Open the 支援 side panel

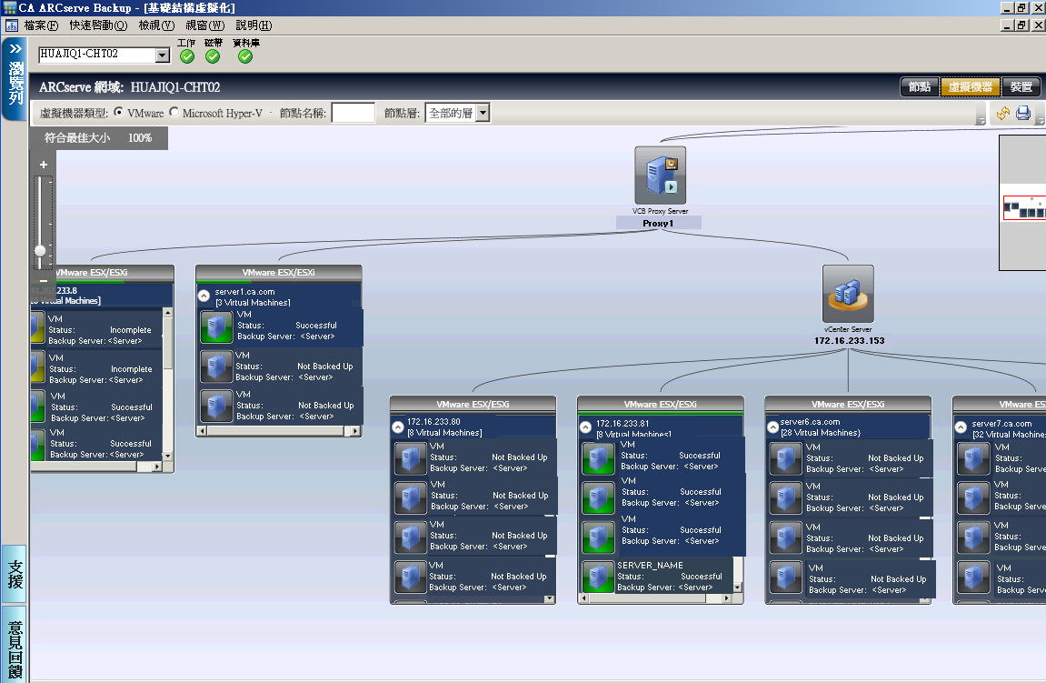click(15, 574)
